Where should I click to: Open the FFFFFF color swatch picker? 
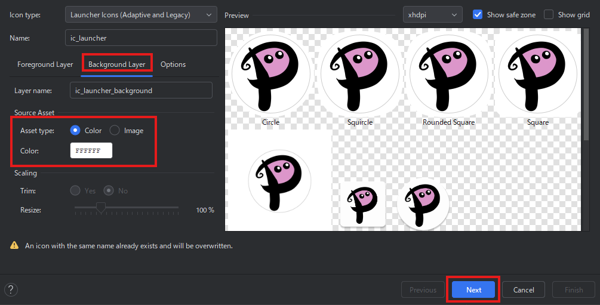click(x=91, y=150)
